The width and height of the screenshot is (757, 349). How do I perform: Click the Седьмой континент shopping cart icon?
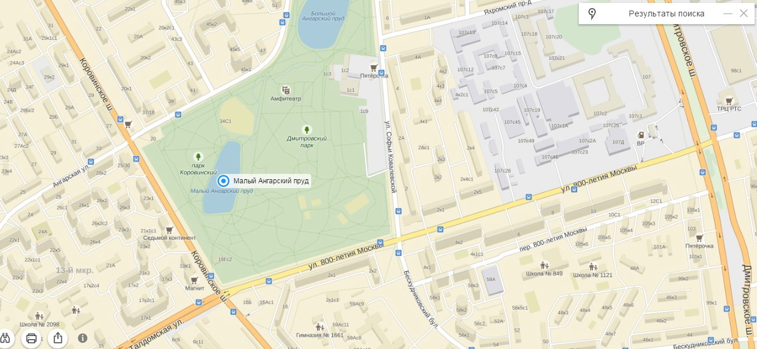tap(169, 230)
